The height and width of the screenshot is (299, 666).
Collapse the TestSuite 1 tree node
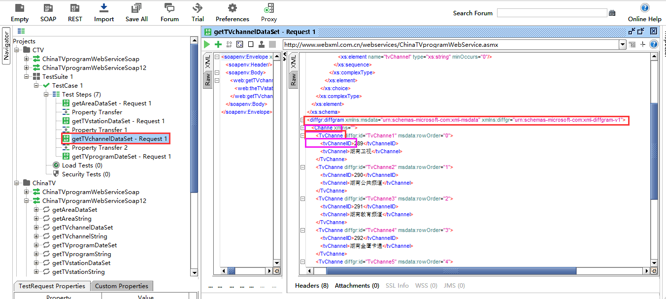click(x=27, y=77)
